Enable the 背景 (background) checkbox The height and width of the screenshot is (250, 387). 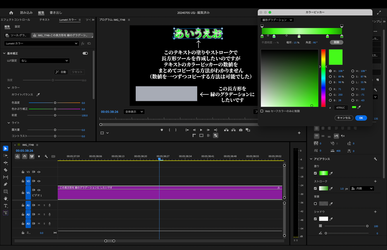click(315, 203)
